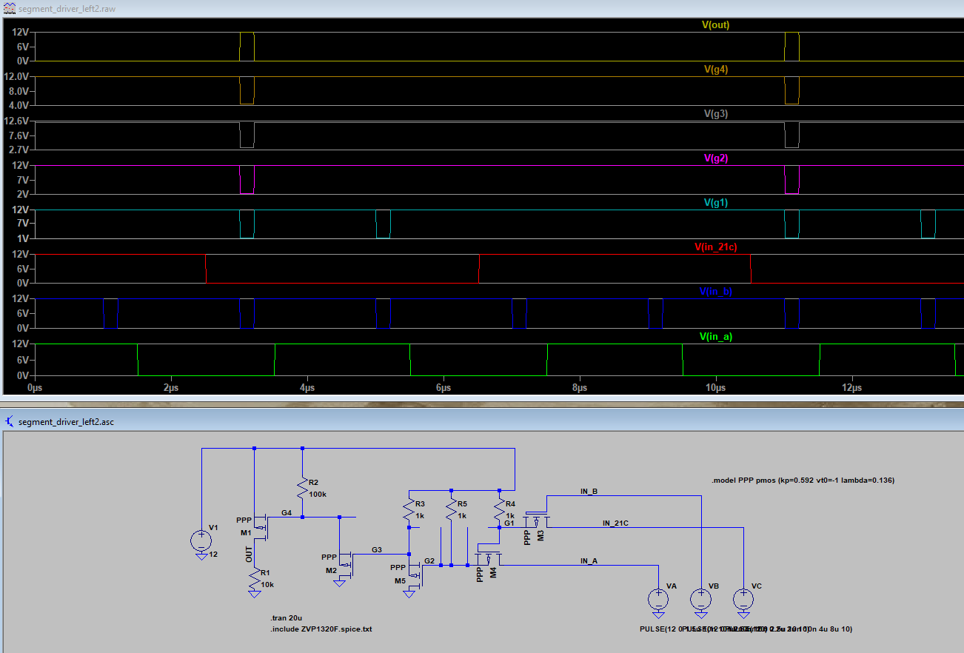Select the V(in_b) trace label
Screen dimensions: 964x653
coord(716,292)
